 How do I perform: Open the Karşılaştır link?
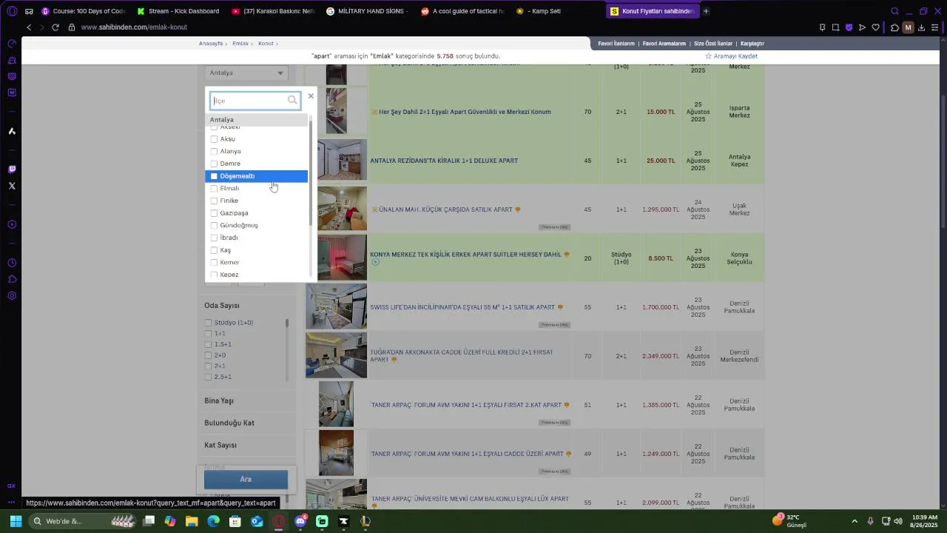752,44
